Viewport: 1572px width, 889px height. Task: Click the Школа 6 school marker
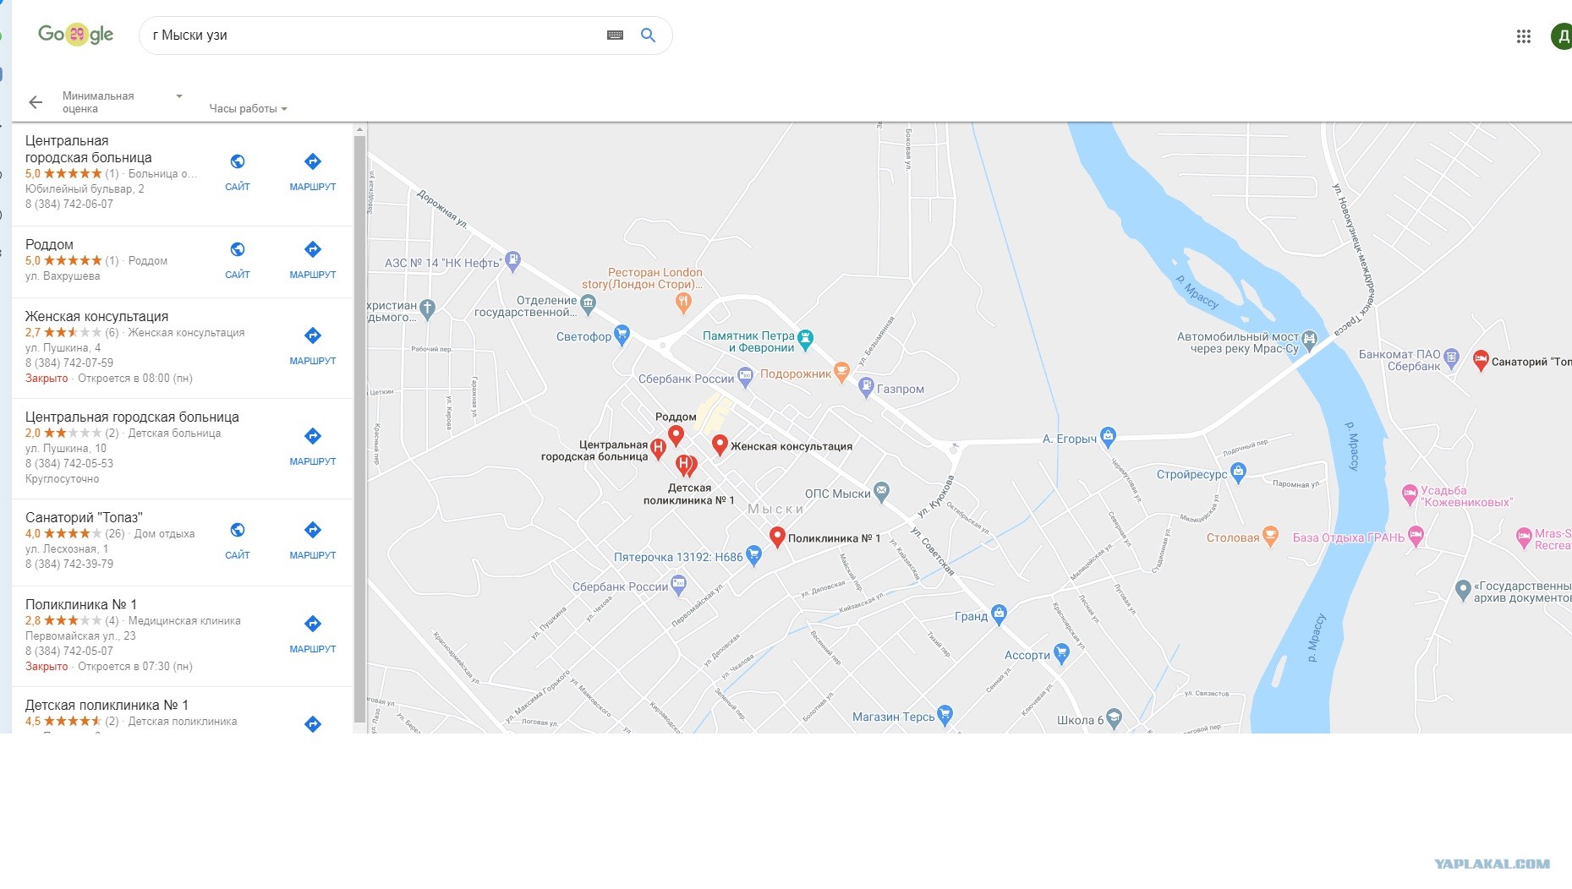(1114, 719)
